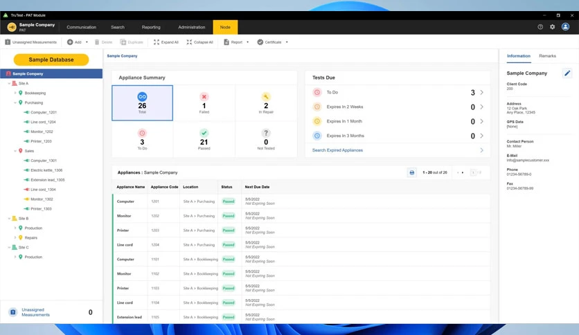
Task: Select Sample Company root tree item
Action: click(x=51, y=74)
